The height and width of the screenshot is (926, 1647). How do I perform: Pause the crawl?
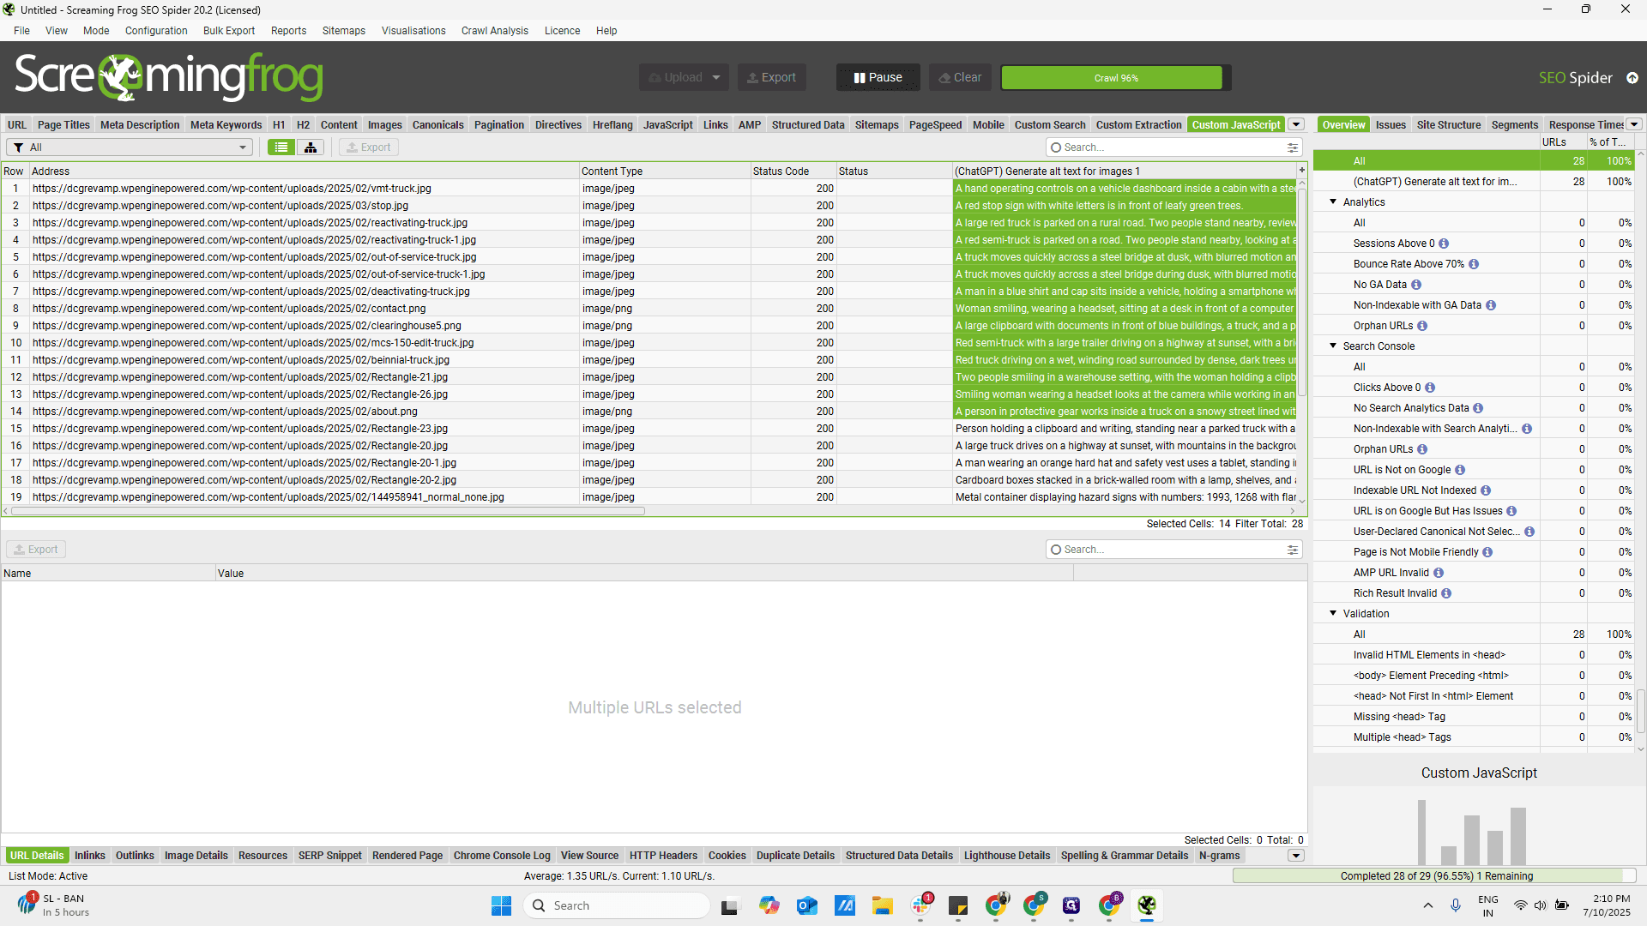point(878,77)
